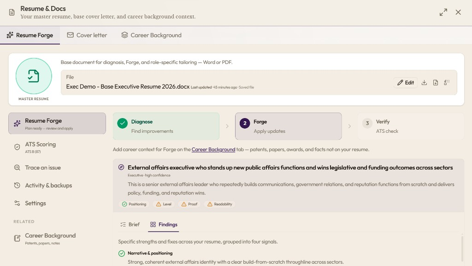Click the step 2 Forge number badge
Screen dimensions: 472x266
(x=245, y=123)
